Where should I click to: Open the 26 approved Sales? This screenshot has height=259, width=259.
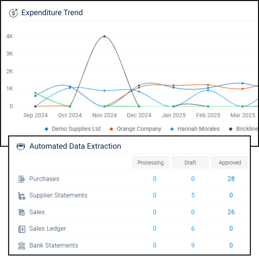coord(231,212)
